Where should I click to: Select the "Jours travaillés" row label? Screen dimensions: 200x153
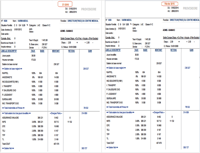[111, 55]
